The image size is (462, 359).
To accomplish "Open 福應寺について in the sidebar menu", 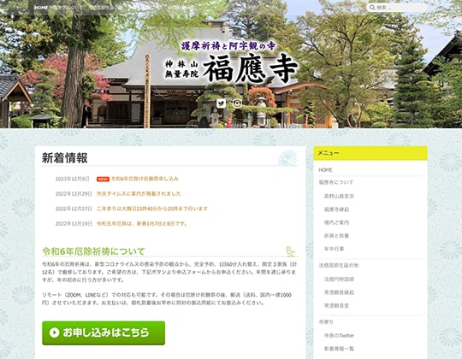I will [x=336, y=182].
